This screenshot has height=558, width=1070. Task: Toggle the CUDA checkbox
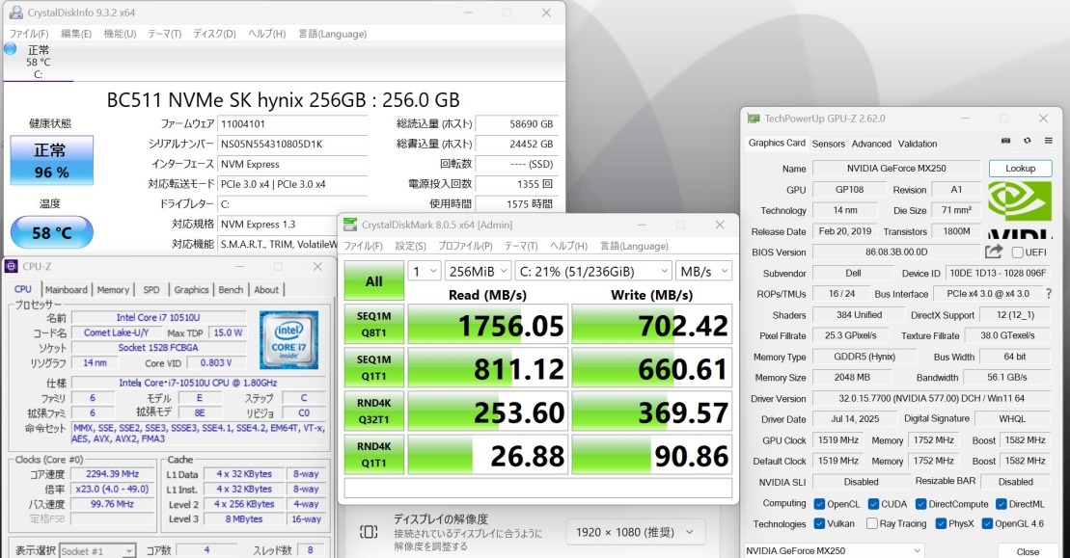pyautogui.click(x=873, y=504)
